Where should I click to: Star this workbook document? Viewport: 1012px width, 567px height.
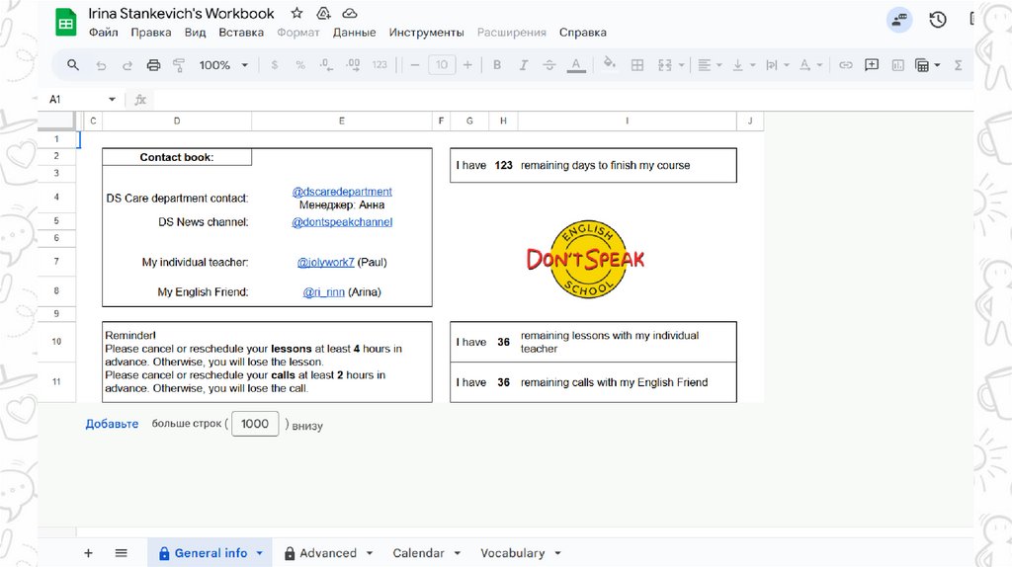point(296,14)
